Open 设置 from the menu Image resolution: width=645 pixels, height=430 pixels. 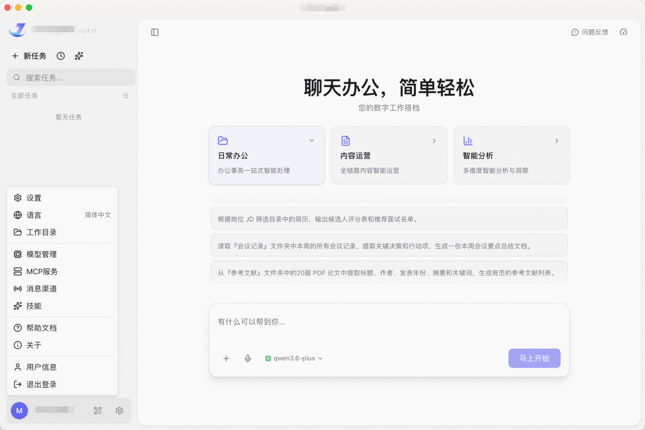(x=63, y=198)
